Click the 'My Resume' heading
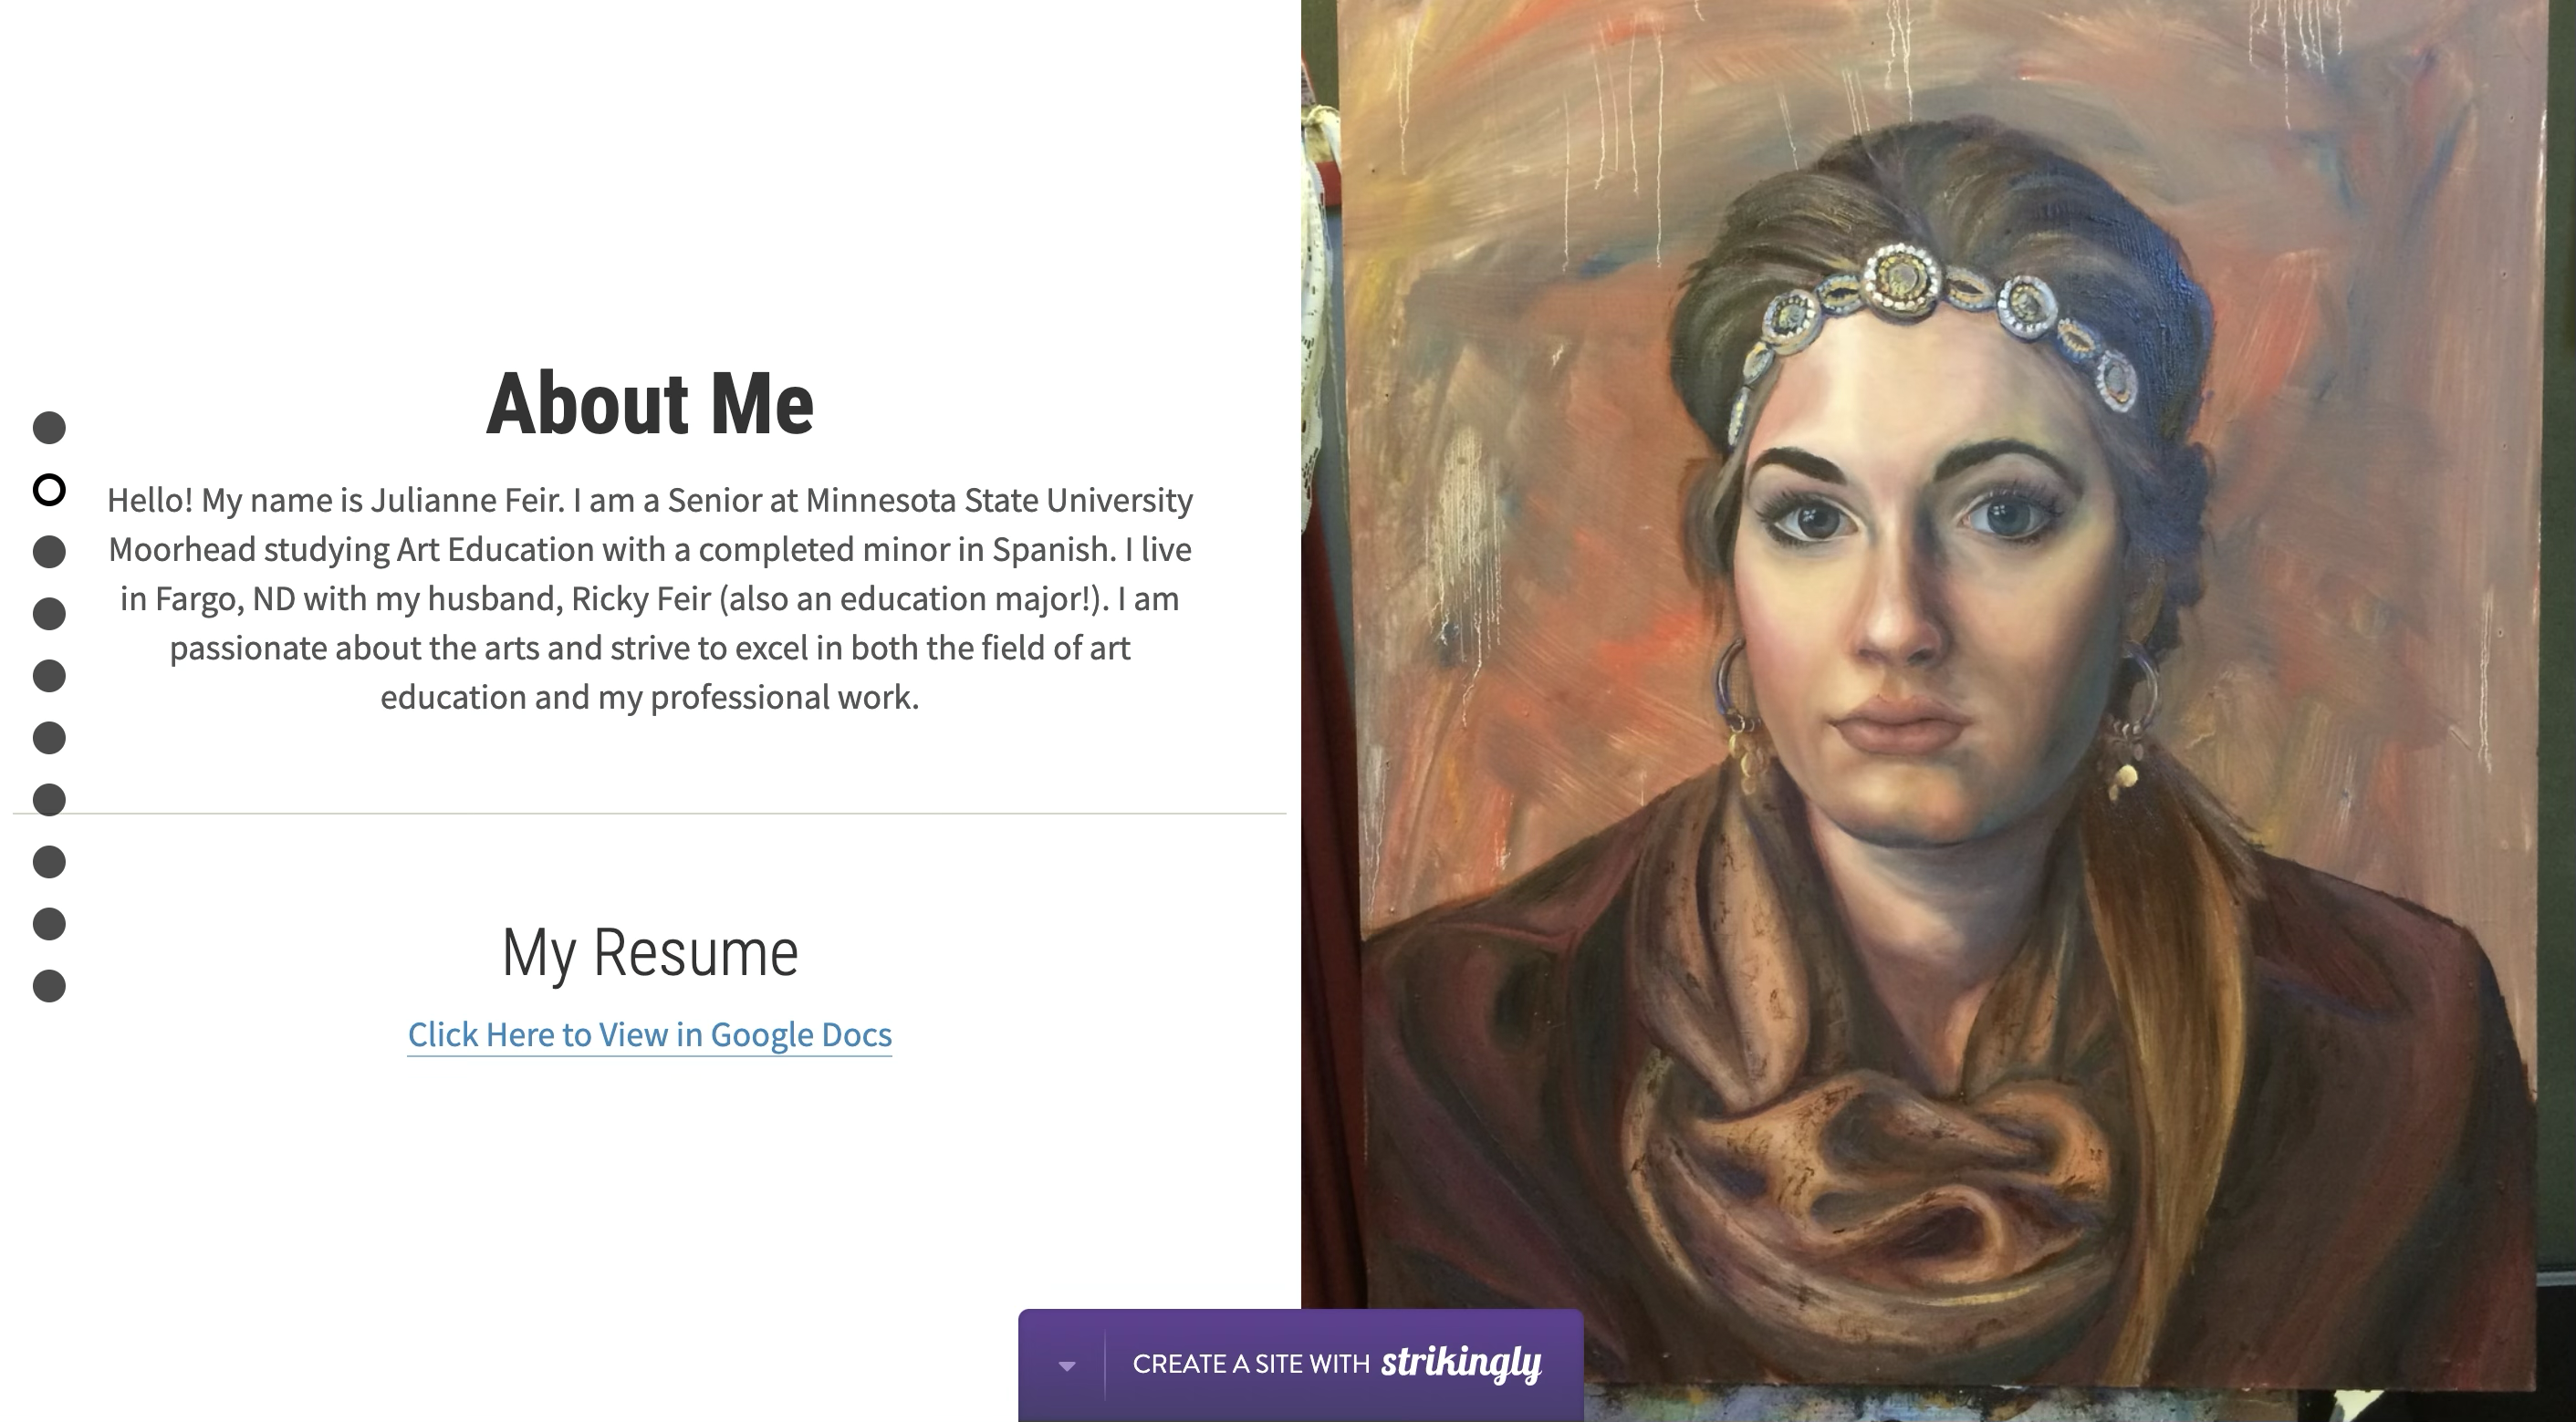Viewport: 2576px width, 1422px height. tap(649, 952)
